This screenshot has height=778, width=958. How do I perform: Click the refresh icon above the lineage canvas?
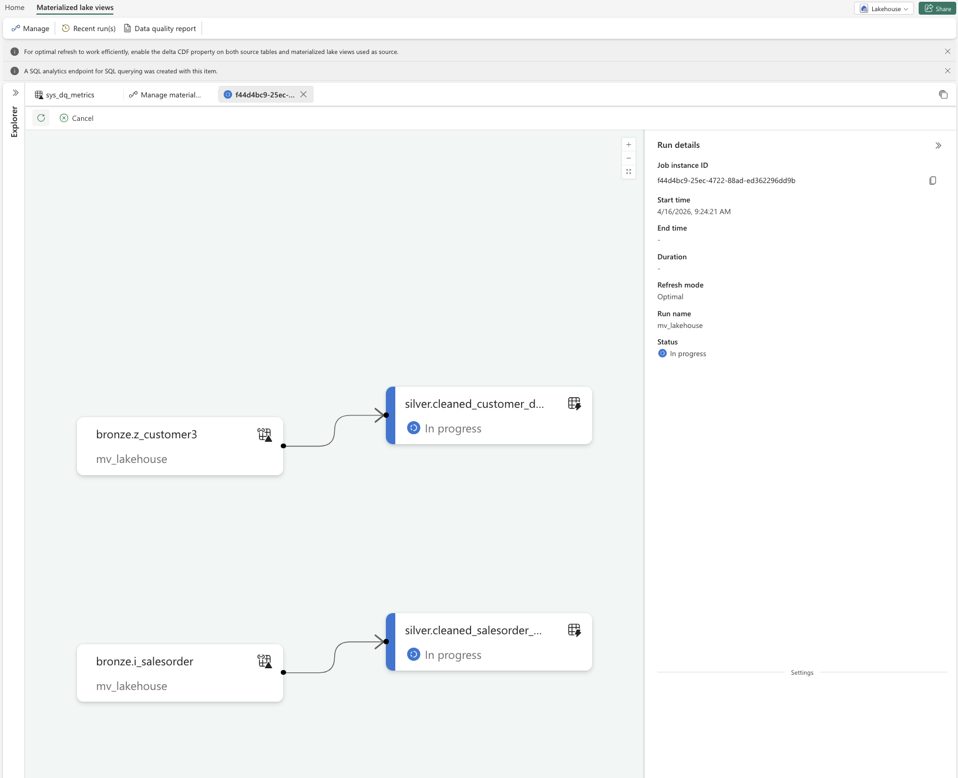(x=41, y=118)
